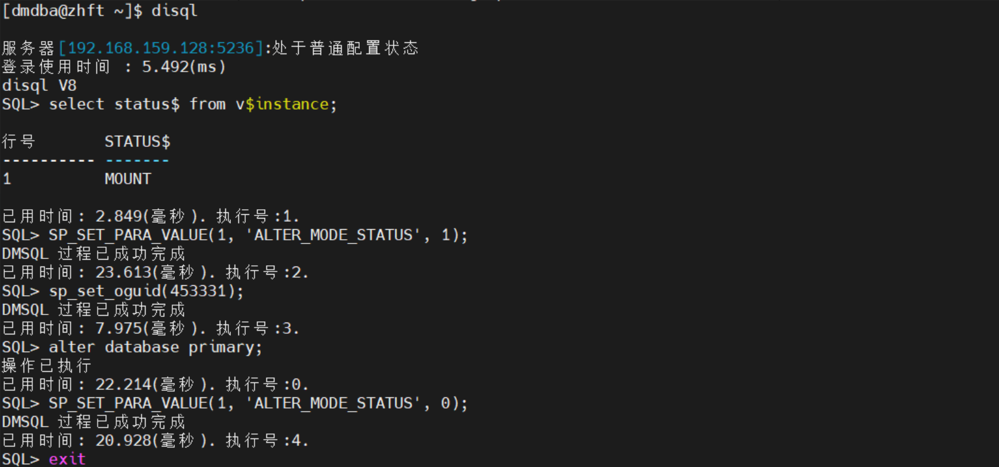Click the STATUS$ column header
Image resolution: width=999 pixels, height=467 pixels.
coord(138,141)
